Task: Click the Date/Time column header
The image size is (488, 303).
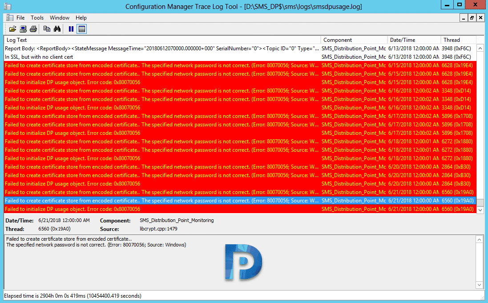Action: 414,40
